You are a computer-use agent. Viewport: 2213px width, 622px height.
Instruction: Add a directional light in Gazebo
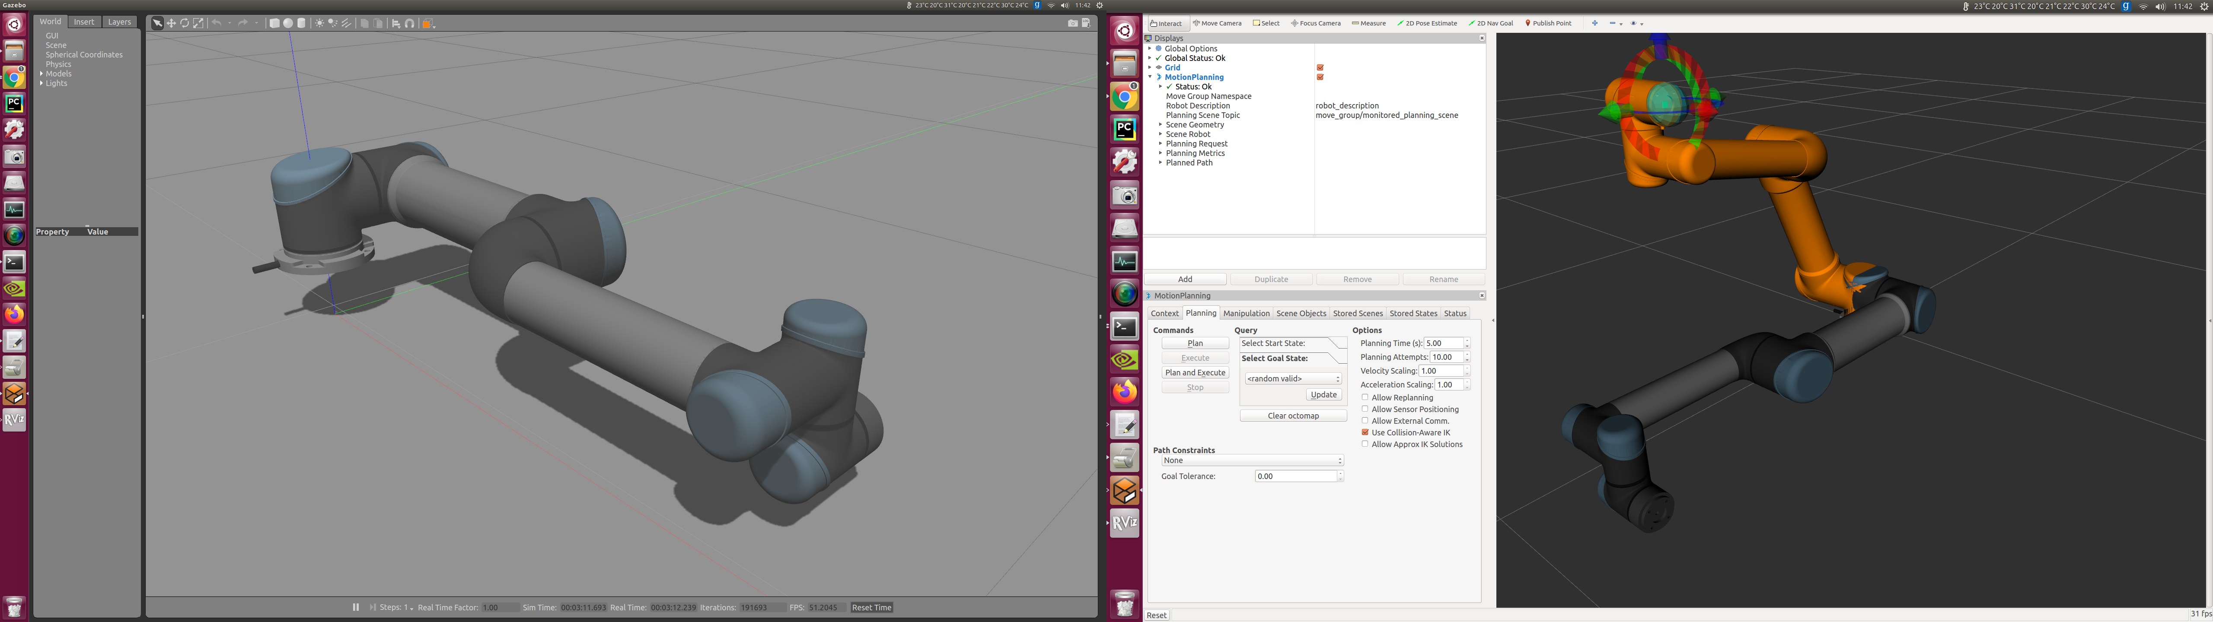(347, 23)
